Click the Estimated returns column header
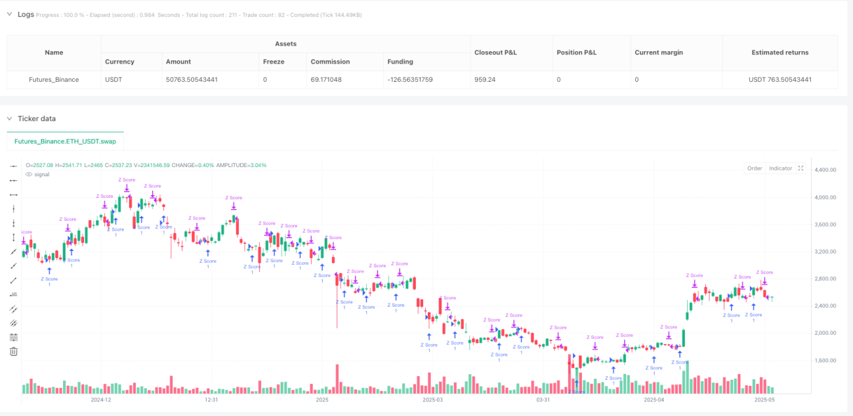The height and width of the screenshot is (416, 853). point(780,52)
